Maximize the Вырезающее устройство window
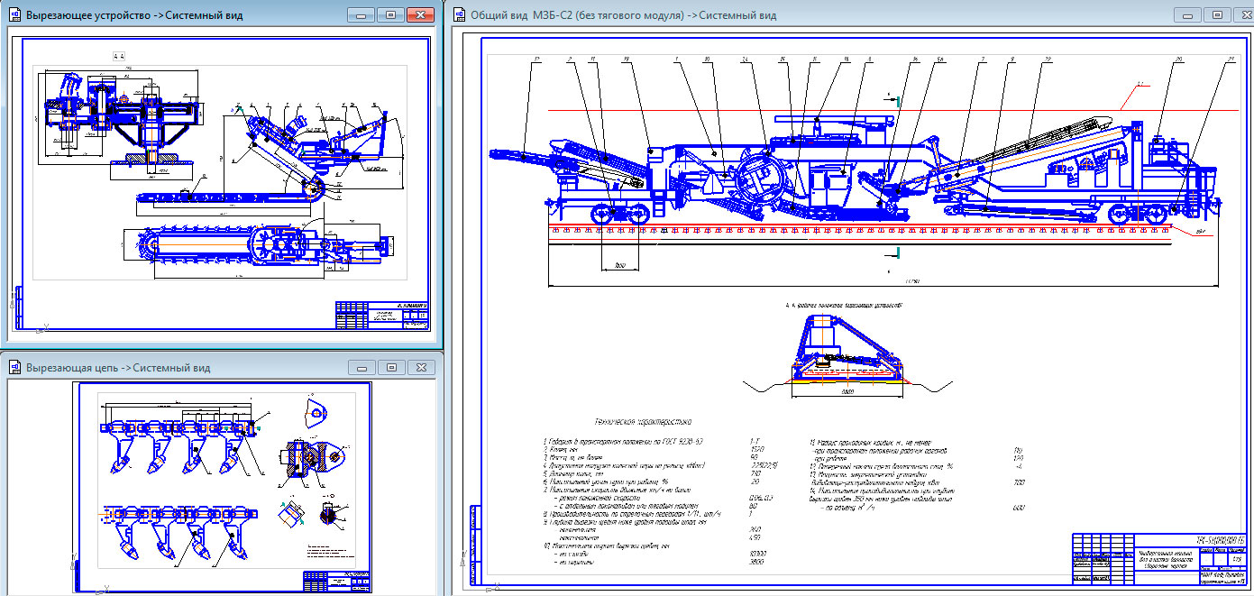Viewport: 1254px width, 596px height. [390, 15]
